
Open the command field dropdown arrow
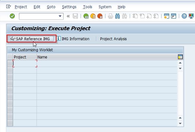point(60,16)
